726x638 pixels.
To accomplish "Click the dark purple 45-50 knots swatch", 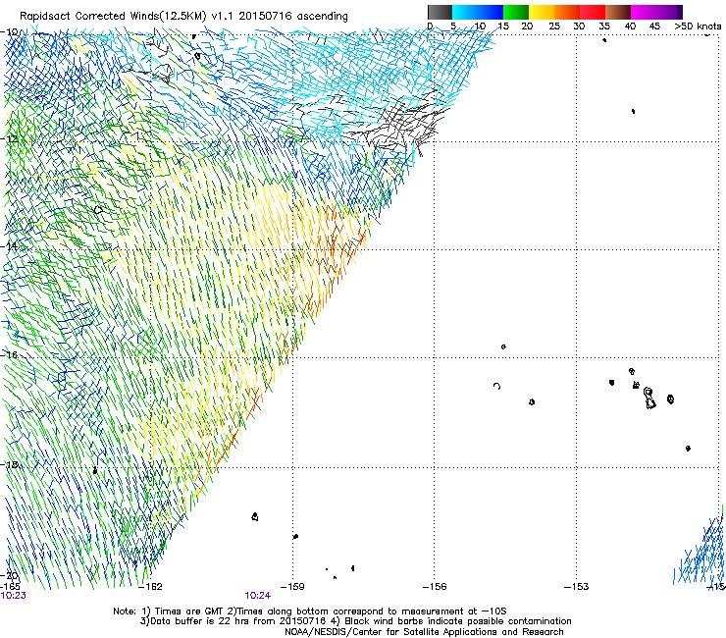I will 669,12.
